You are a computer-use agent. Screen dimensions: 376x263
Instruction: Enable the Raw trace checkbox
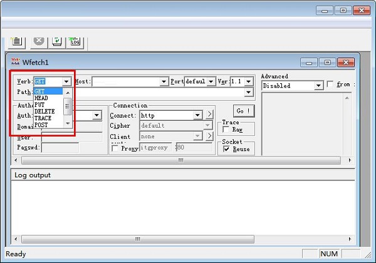tap(227, 130)
